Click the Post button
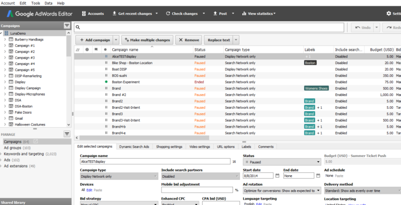Screen dimensions: 401x205 click(x=220, y=13)
